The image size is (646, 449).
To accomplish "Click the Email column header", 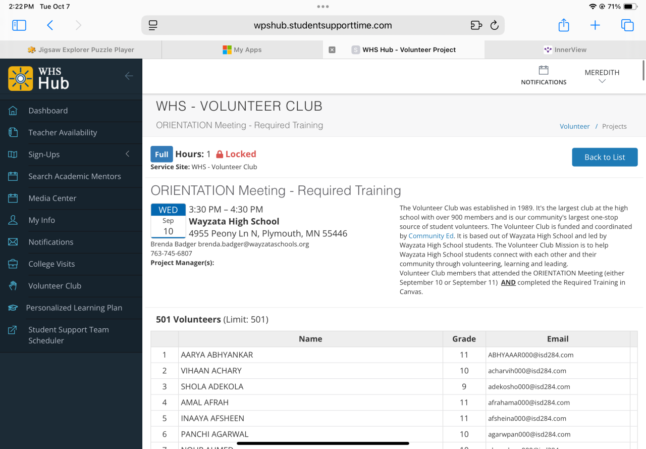I will point(558,339).
